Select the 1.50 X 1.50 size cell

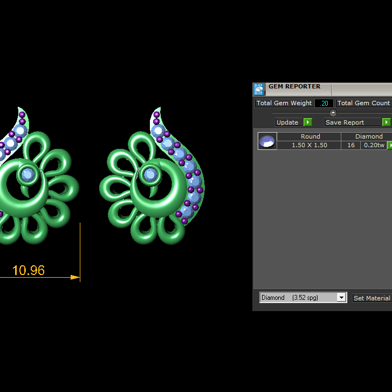(x=310, y=146)
